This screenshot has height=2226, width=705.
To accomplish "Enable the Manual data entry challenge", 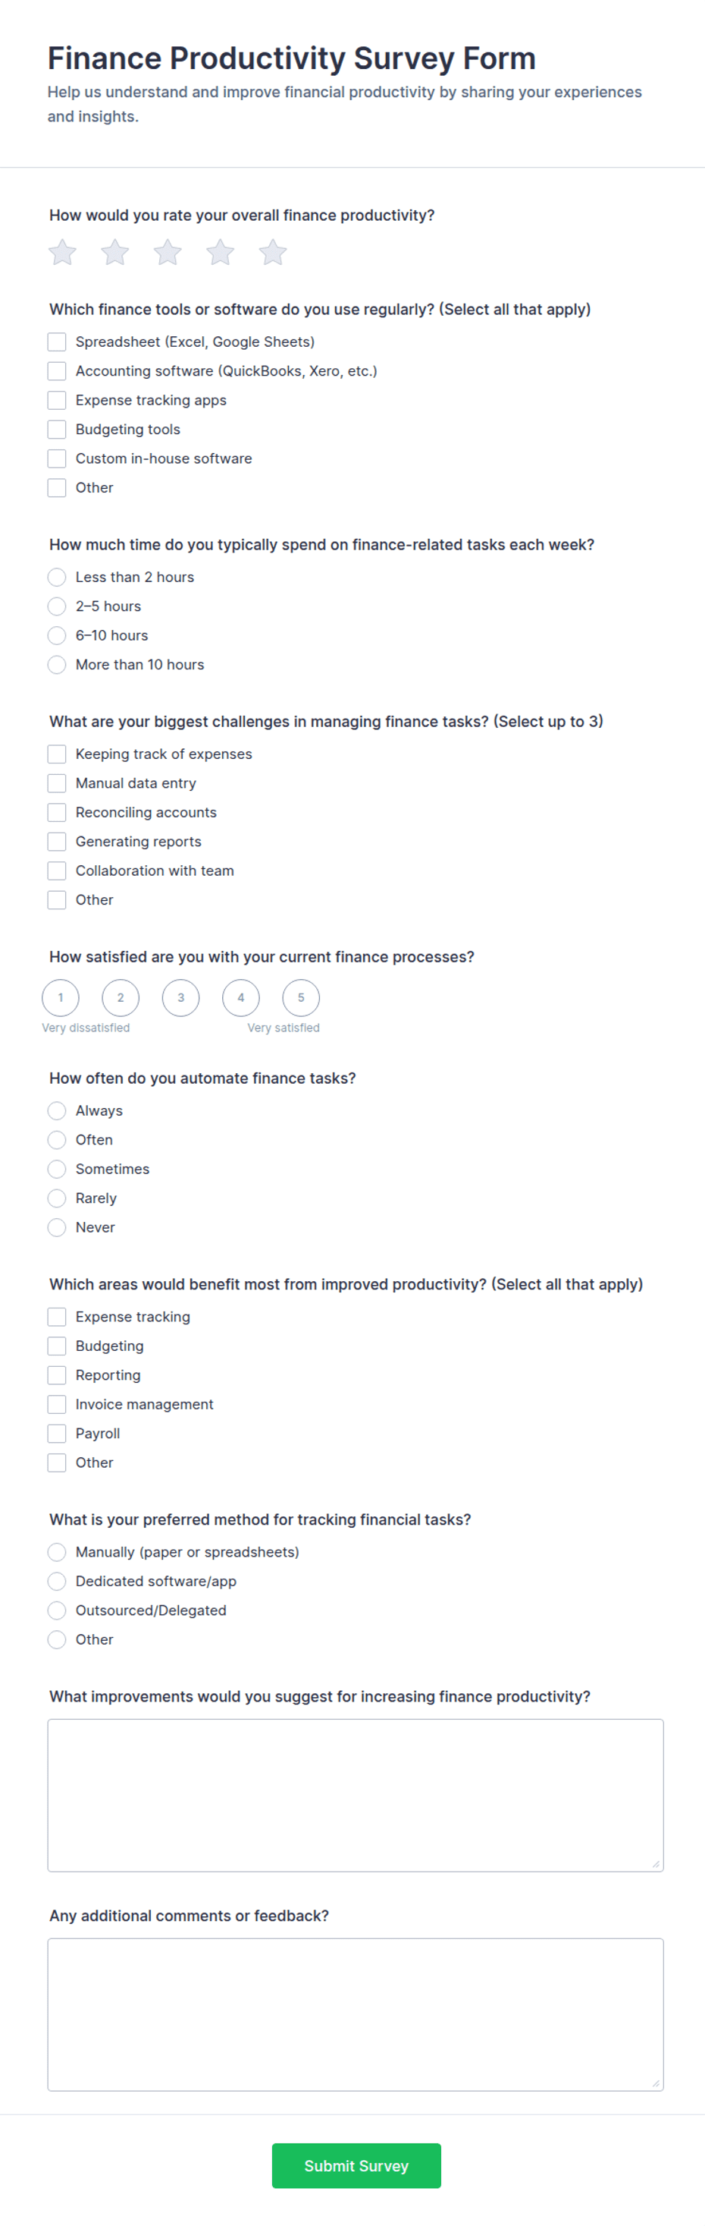I will pyautogui.click(x=57, y=783).
